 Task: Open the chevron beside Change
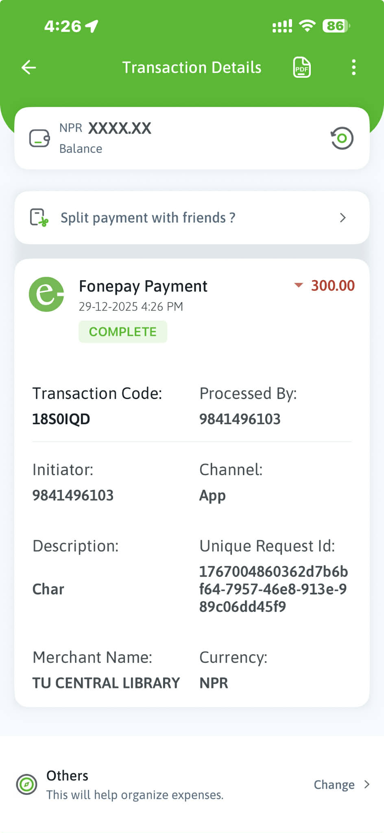click(x=367, y=785)
